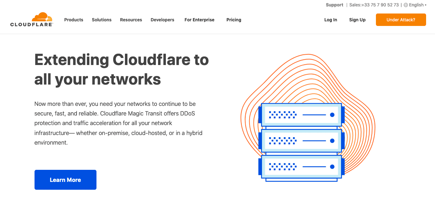The width and height of the screenshot is (435, 205).
Task: Open the Pricing page
Action: [234, 20]
